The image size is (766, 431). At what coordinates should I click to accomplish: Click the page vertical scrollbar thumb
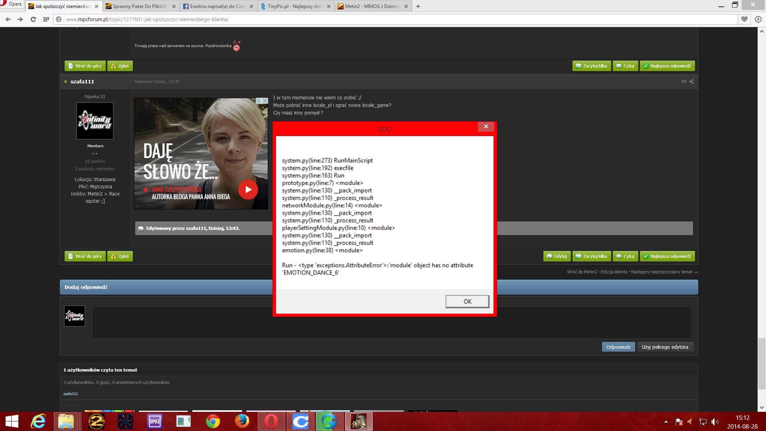click(x=762, y=363)
